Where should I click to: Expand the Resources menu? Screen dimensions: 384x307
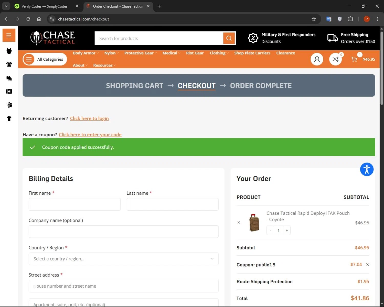pos(104,65)
